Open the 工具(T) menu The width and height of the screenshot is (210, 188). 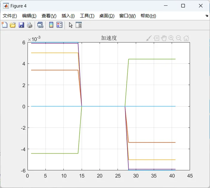[x=87, y=16]
